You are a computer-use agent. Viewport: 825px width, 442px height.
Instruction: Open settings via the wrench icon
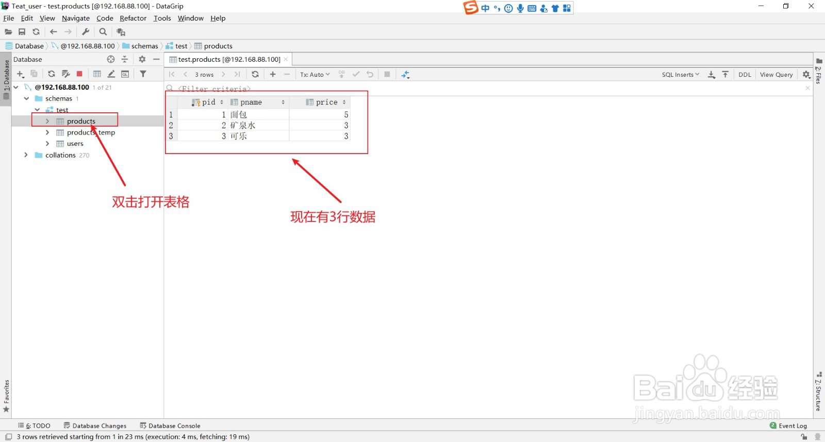pyautogui.click(x=86, y=32)
